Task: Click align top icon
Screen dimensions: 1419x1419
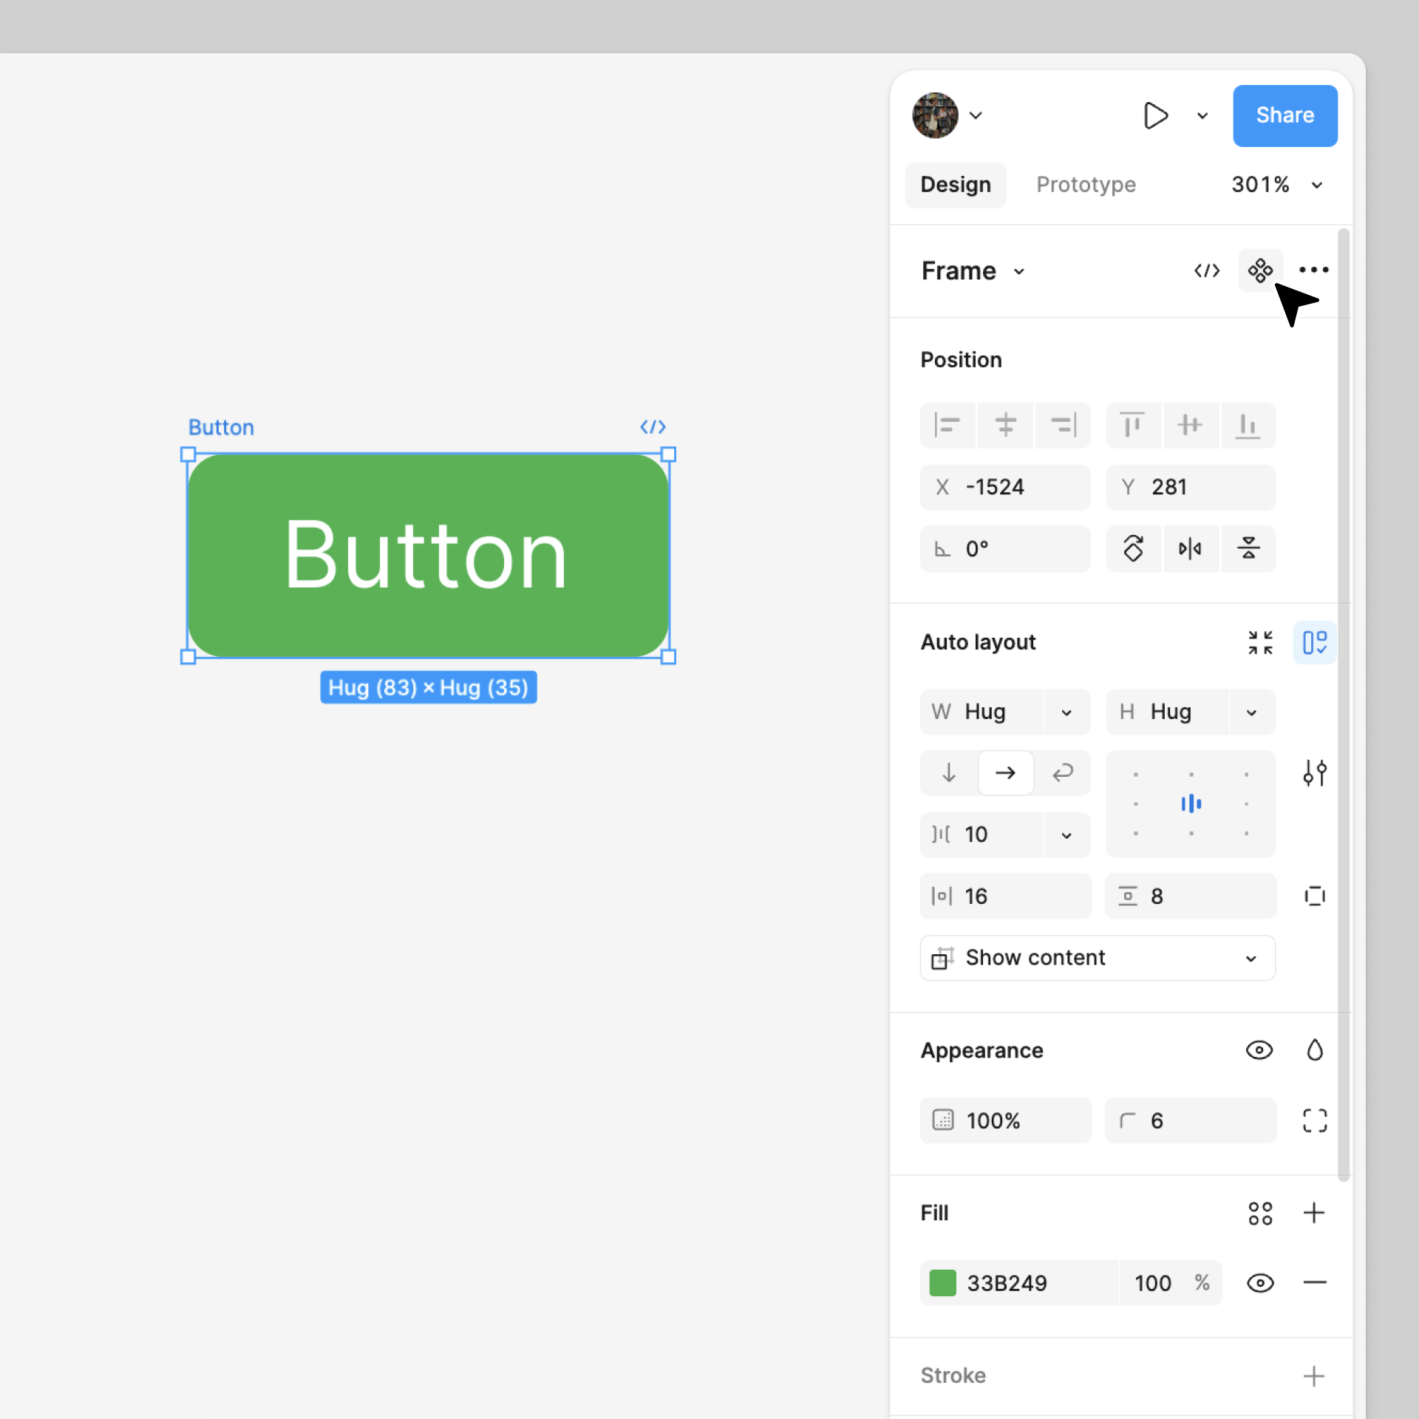Action: point(1132,425)
